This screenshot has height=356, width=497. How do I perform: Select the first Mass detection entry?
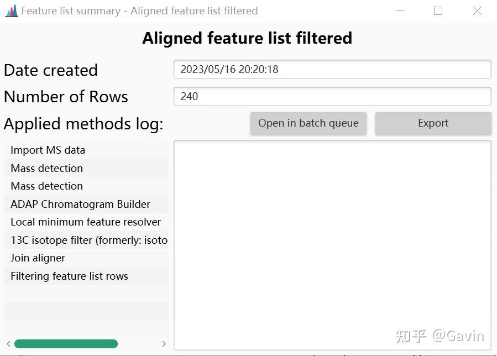coord(46,168)
